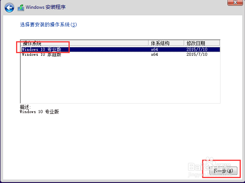This screenshot has height=183, width=245.
Task: Go back using the blue arrow button
Action: tap(9, 8)
